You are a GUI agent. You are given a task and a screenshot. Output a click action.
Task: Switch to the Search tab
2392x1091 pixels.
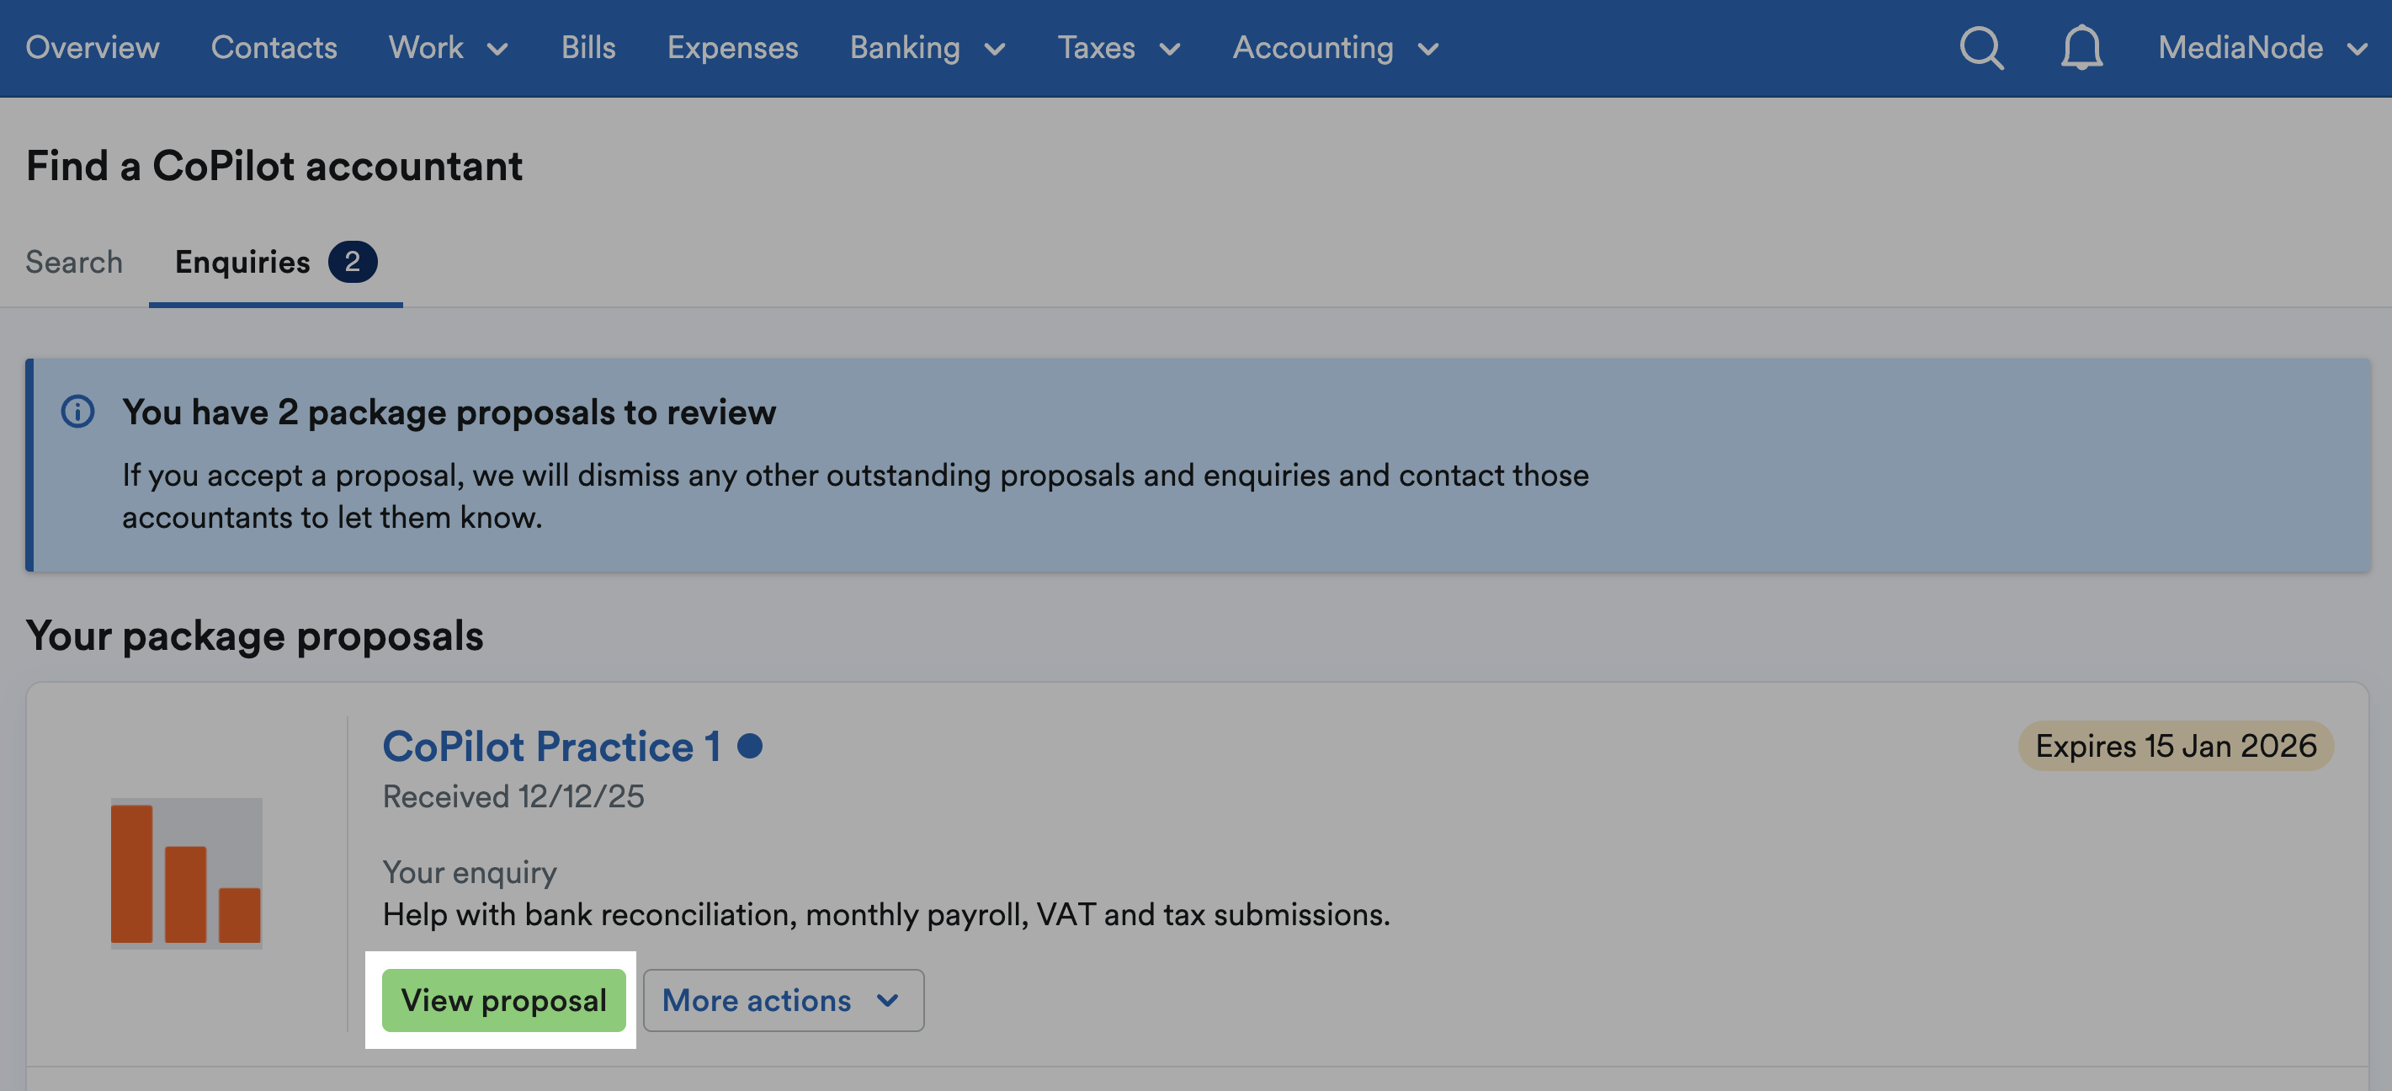(x=74, y=262)
